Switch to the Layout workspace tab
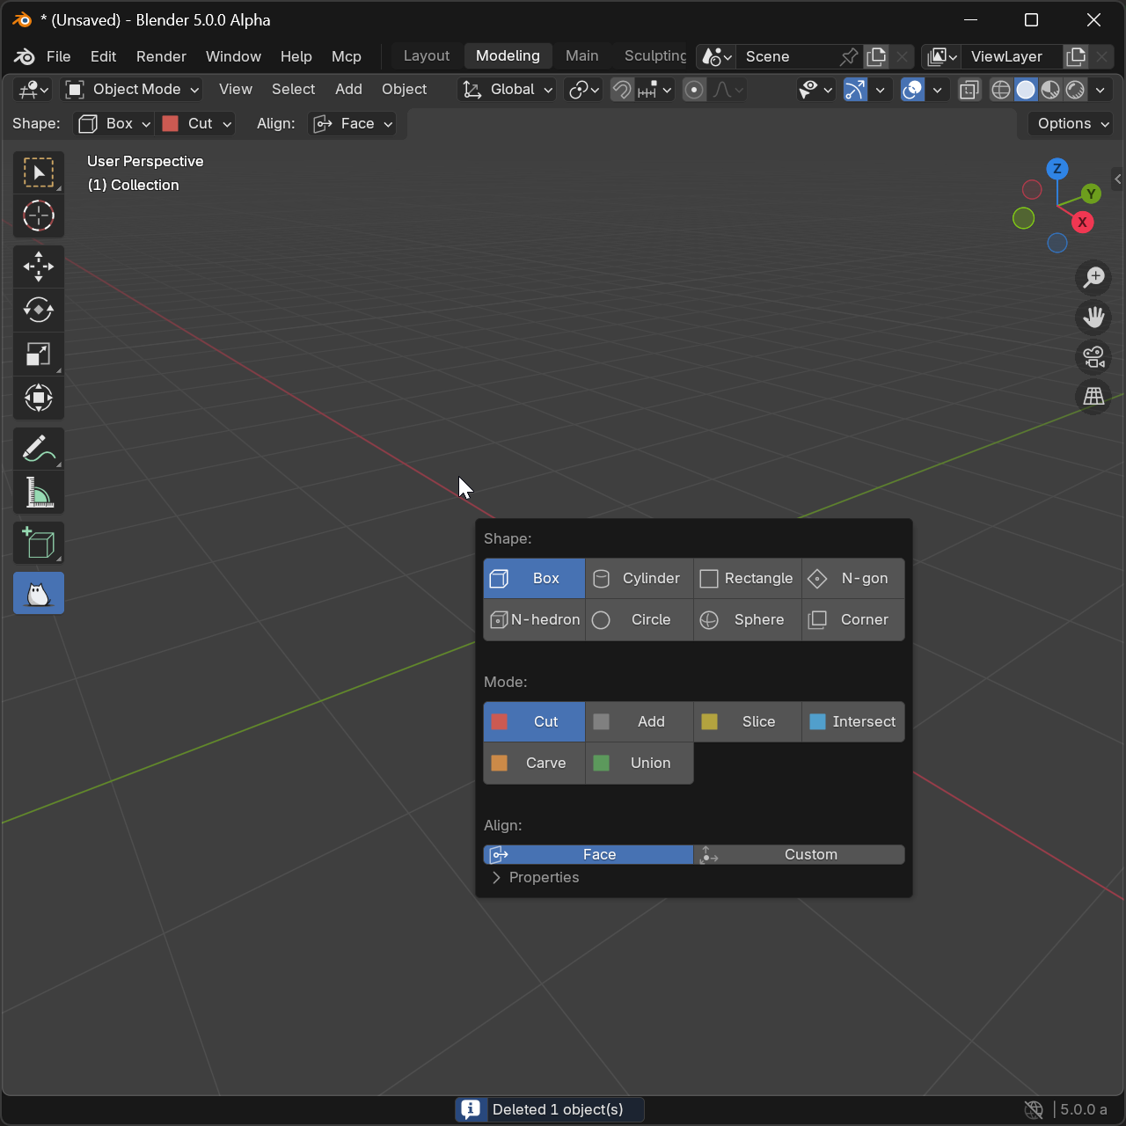This screenshot has height=1126, width=1126. pos(426,55)
